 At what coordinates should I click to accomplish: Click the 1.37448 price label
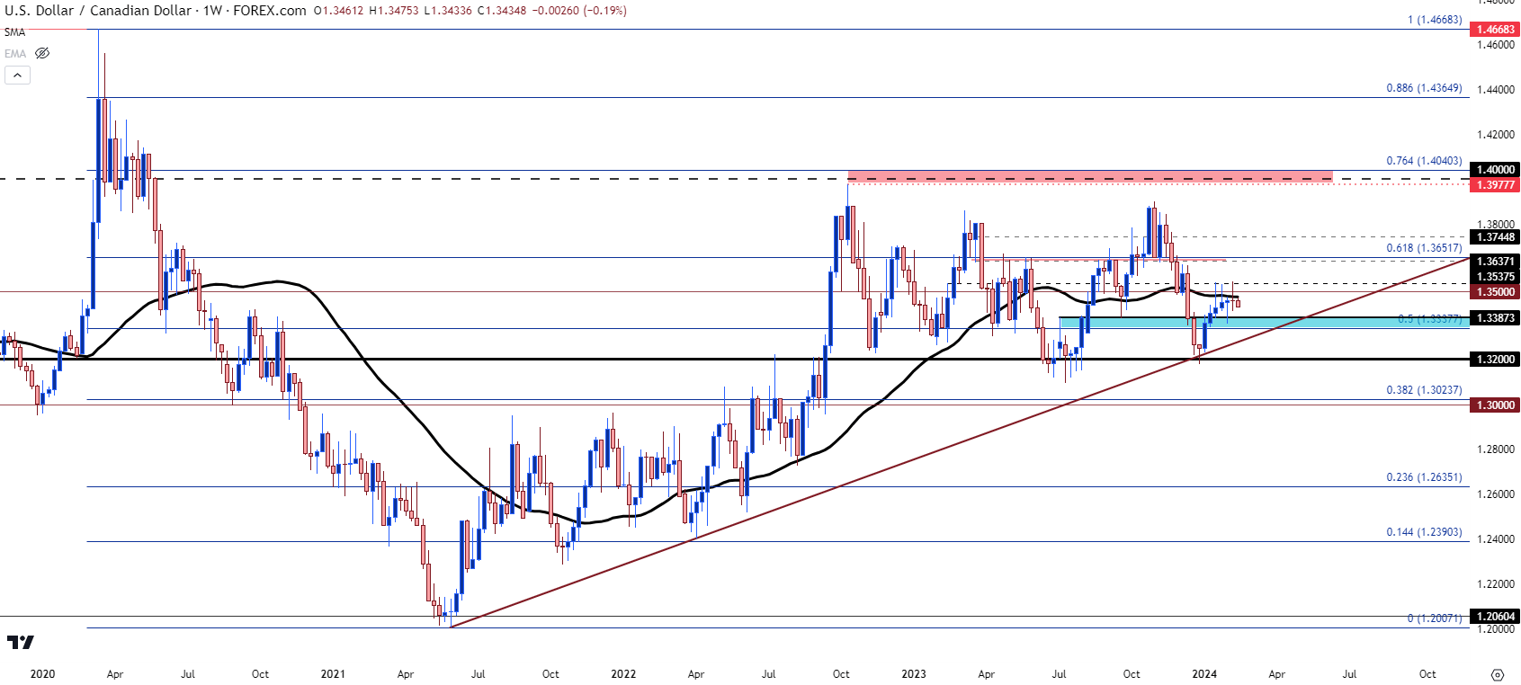point(1495,237)
